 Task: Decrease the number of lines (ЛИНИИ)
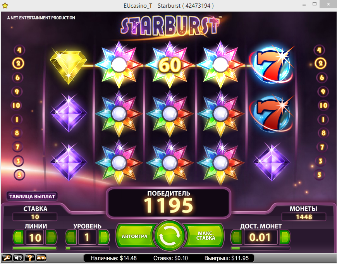point(19,237)
